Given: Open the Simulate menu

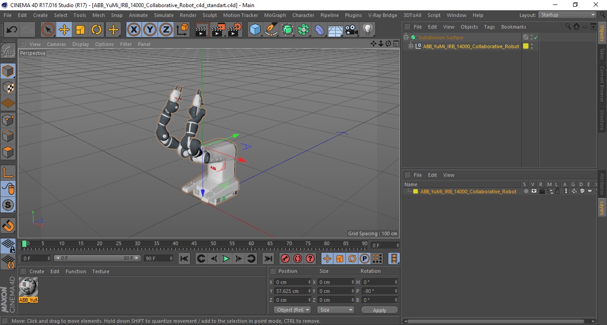Looking at the screenshot, I should tap(164, 15).
